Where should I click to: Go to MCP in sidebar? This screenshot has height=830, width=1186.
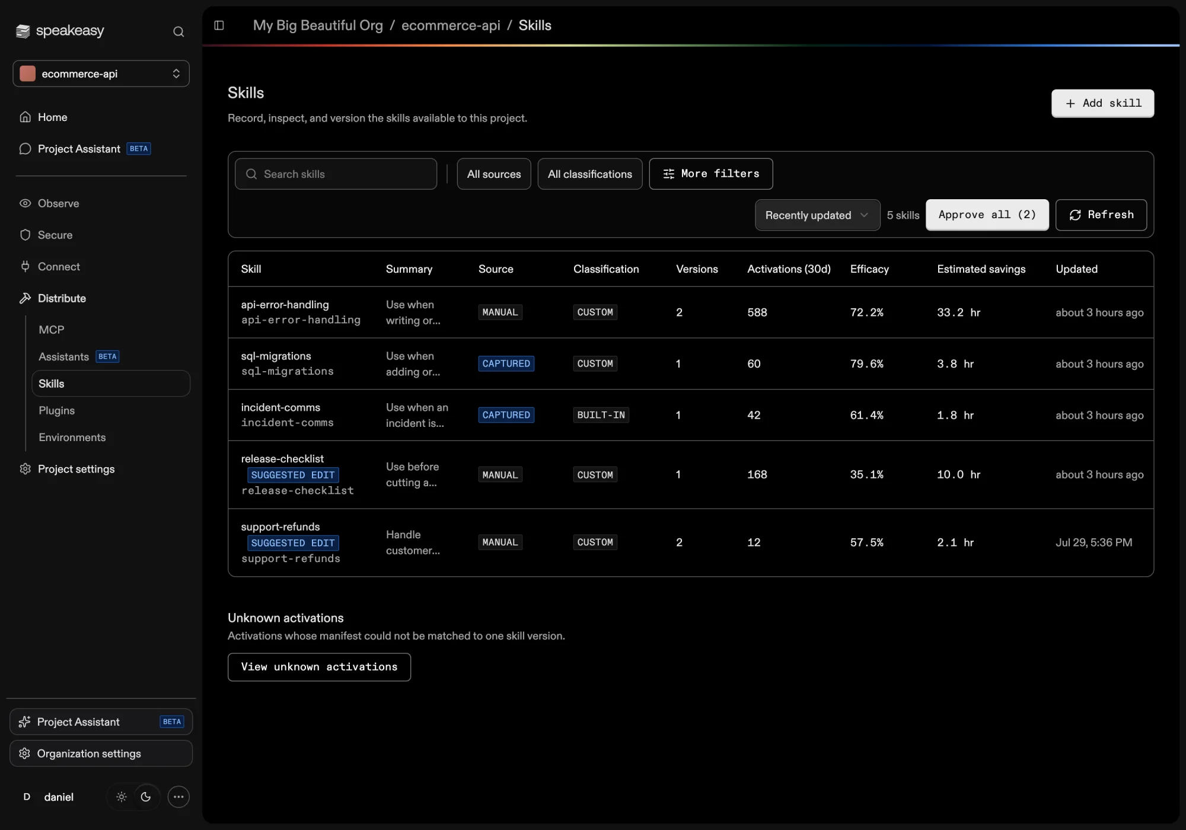pos(52,330)
